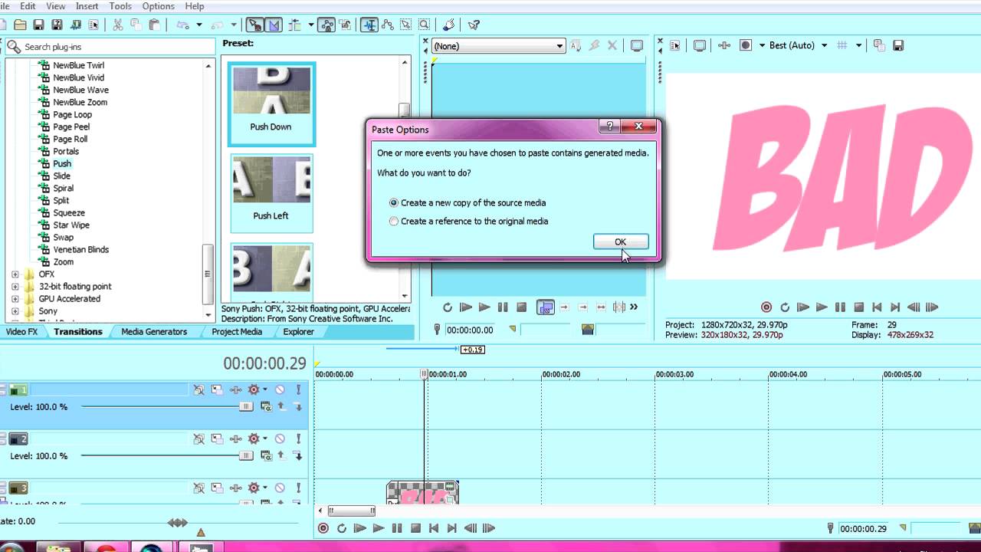This screenshot has height=552, width=981.
Task: Solo track 1
Action: (298, 389)
